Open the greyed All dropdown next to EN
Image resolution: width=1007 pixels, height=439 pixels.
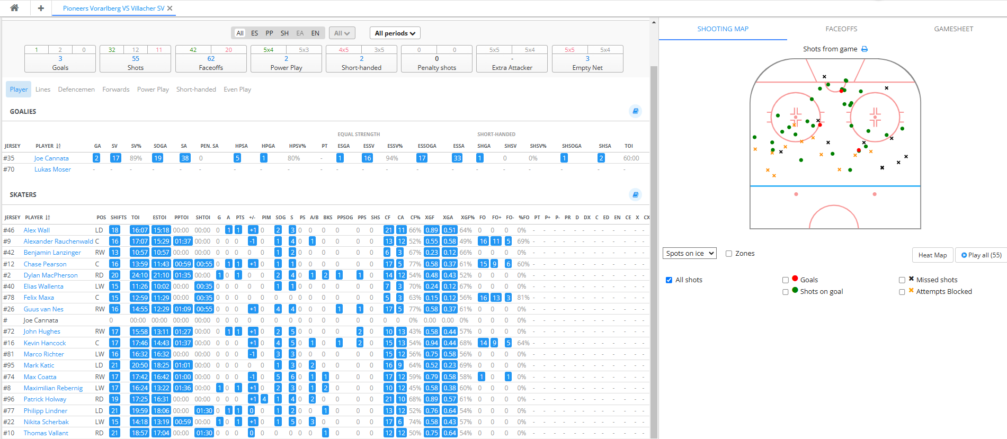click(342, 33)
